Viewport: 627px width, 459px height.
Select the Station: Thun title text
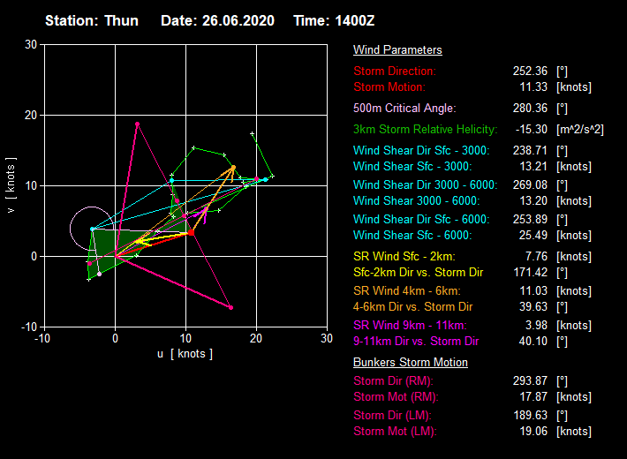coord(92,20)
